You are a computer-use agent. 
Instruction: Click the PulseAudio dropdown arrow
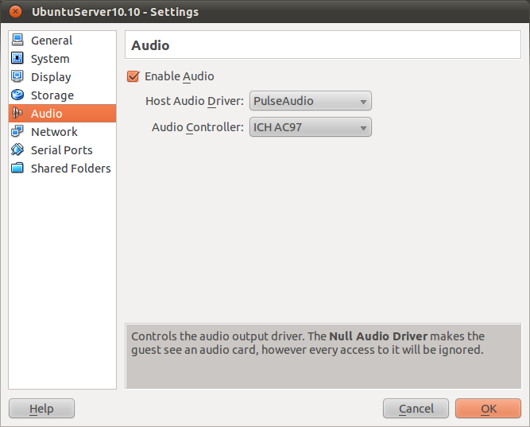tap(363, 102)
